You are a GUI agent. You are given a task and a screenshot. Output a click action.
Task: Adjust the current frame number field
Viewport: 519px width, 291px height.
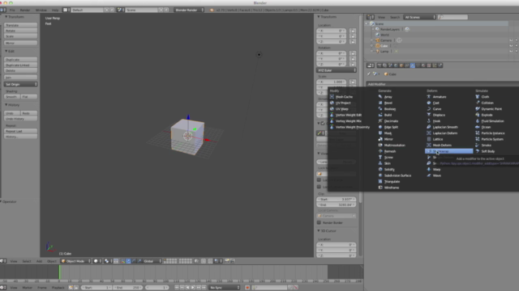click(157, 288)
